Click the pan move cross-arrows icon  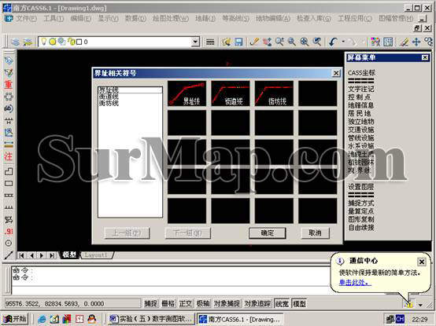pyautogui.click(x=416, y=42)
